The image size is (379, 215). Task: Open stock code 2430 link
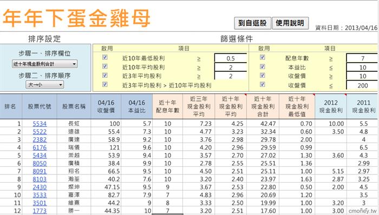click(40, 187)
